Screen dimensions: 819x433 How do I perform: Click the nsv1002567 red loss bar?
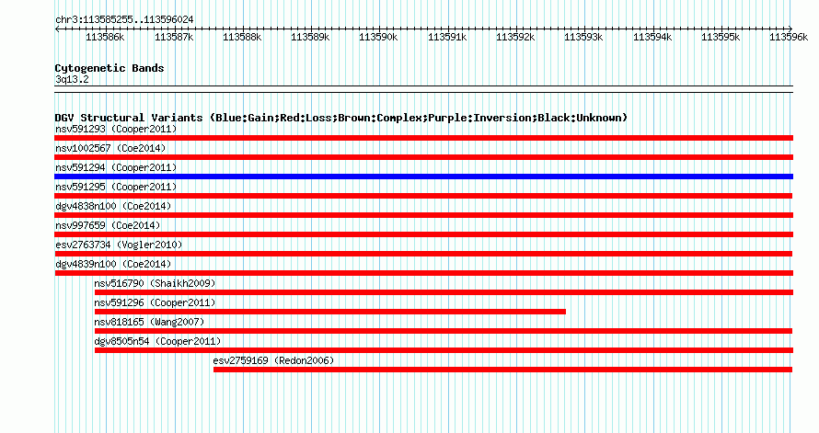click(423, 157)
